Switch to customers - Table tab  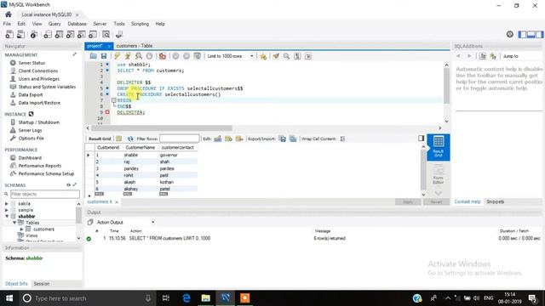(x=135, y=46)
